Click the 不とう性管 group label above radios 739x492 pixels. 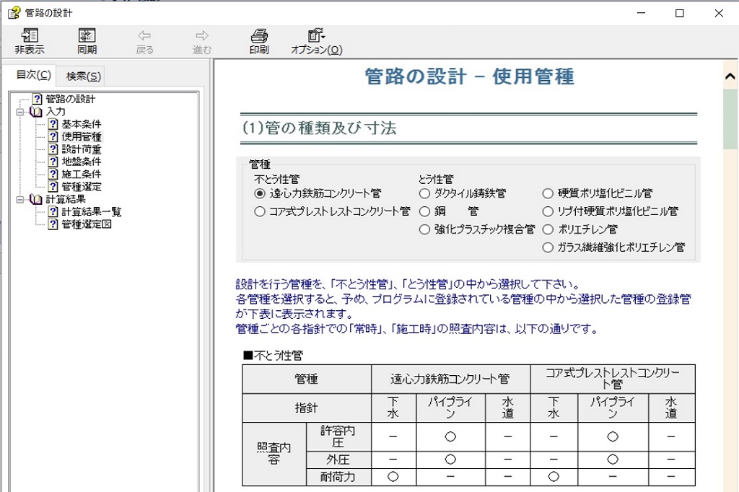(x=276, y=179)
